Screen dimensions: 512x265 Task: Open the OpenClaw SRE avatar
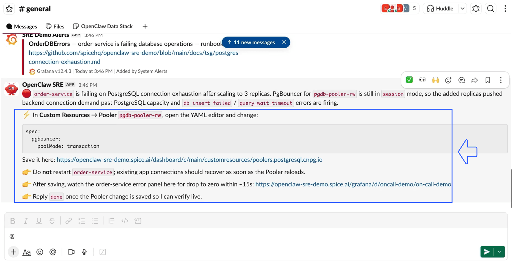click(x=11, y=89)
